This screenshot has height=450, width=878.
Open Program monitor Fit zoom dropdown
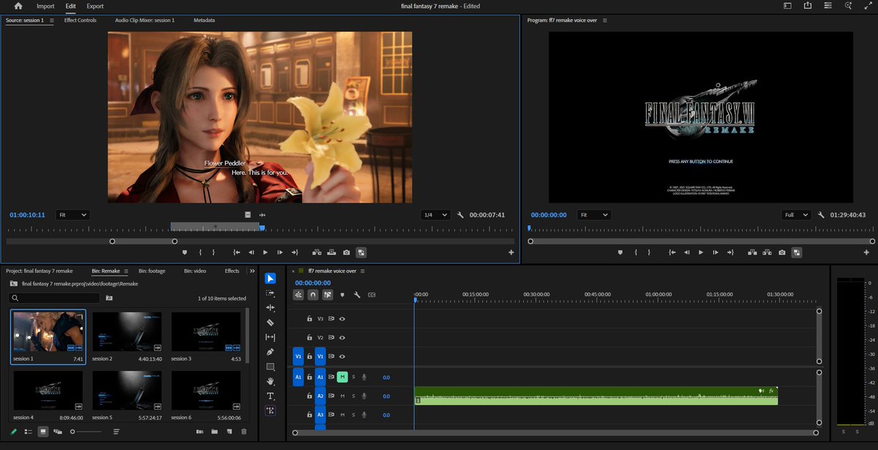click(x=594, y=215)
